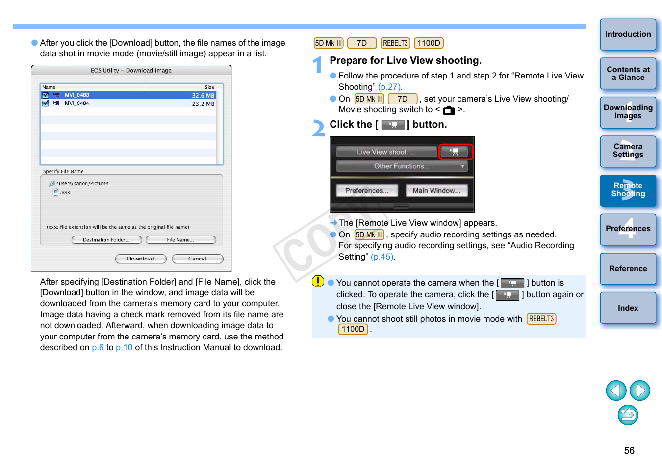Click the folder icon beside /Users/canon/Pictures

[x=51, y=183]
